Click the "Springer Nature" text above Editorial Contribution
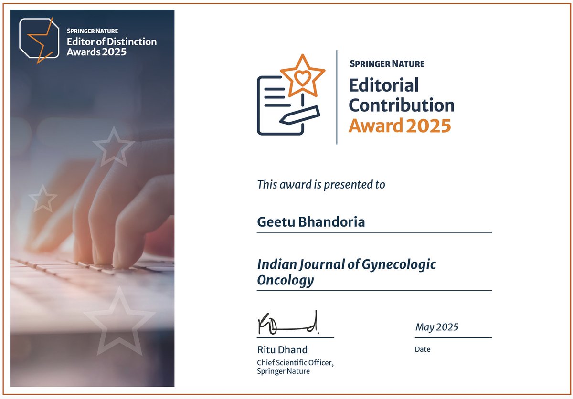Viewport: 573px width, 399px height. click(x=387, y=63)
